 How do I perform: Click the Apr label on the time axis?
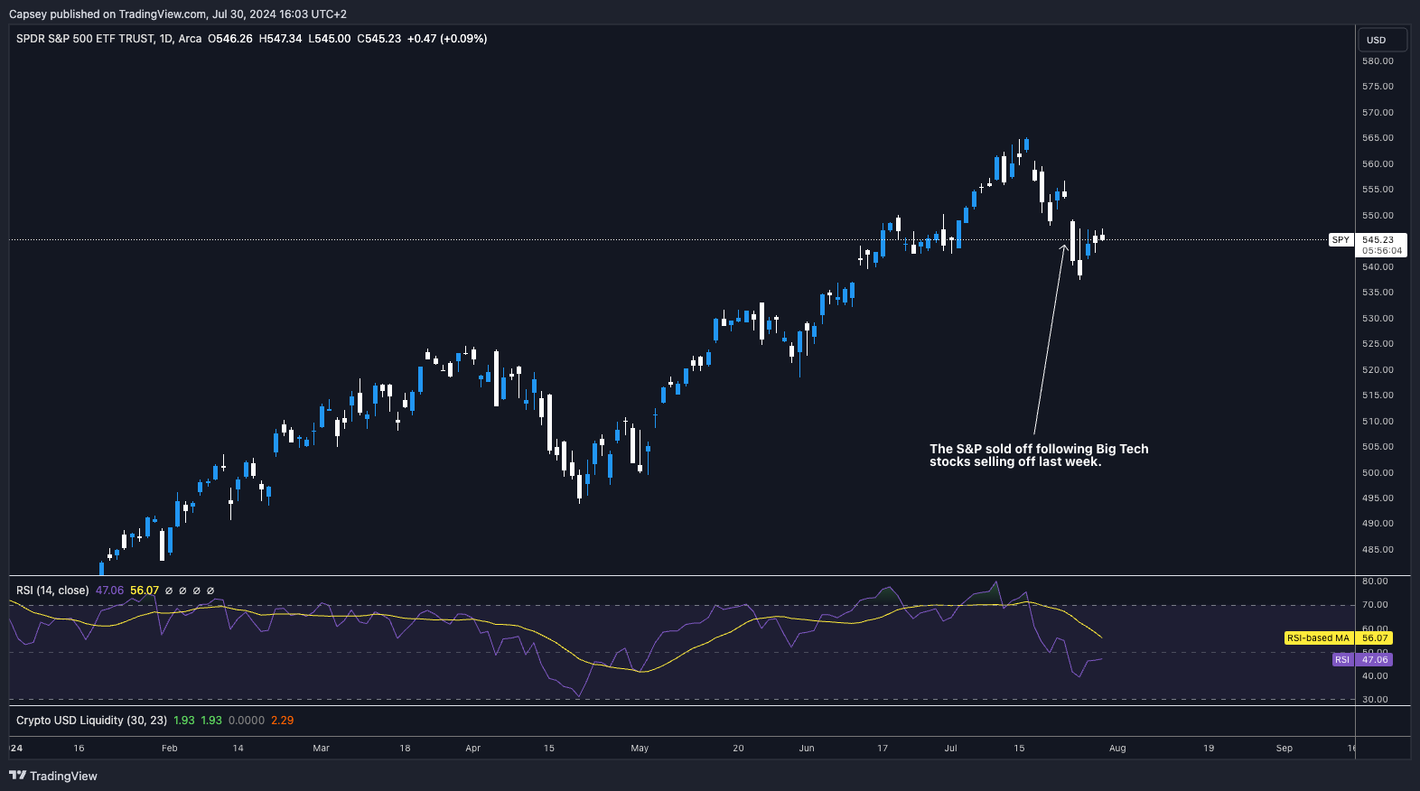tap(473, 749)
